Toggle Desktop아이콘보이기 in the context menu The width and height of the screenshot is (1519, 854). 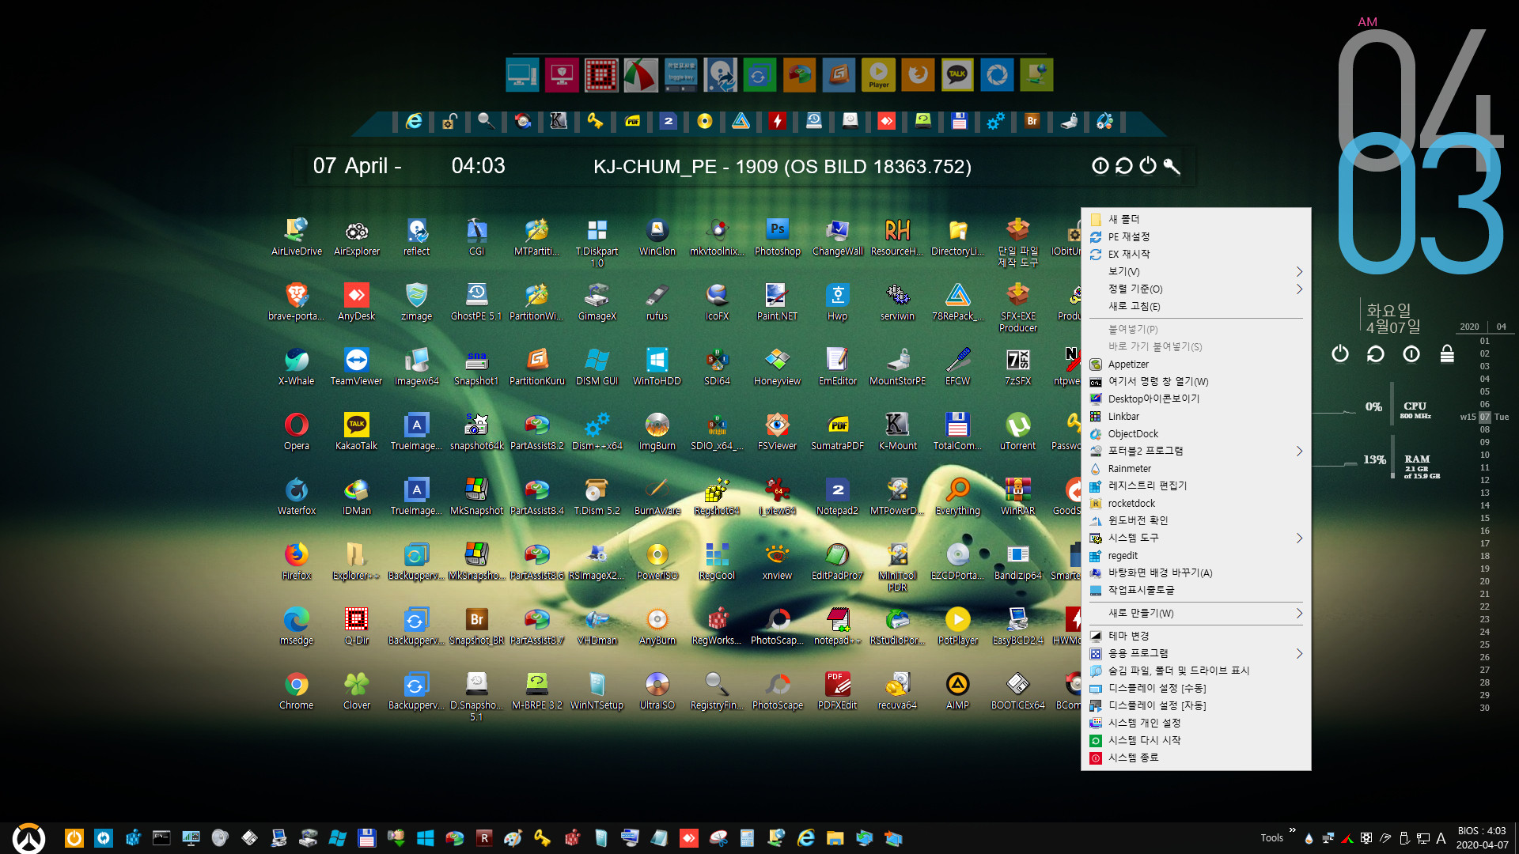[x=1195, y=399]
